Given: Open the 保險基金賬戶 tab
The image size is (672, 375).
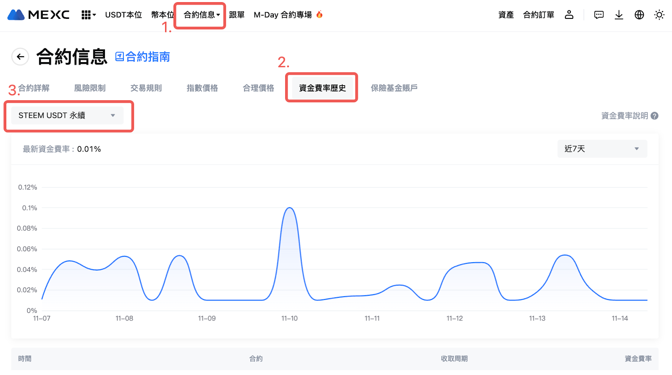Looking at the screenshot, I should (394, 88).
